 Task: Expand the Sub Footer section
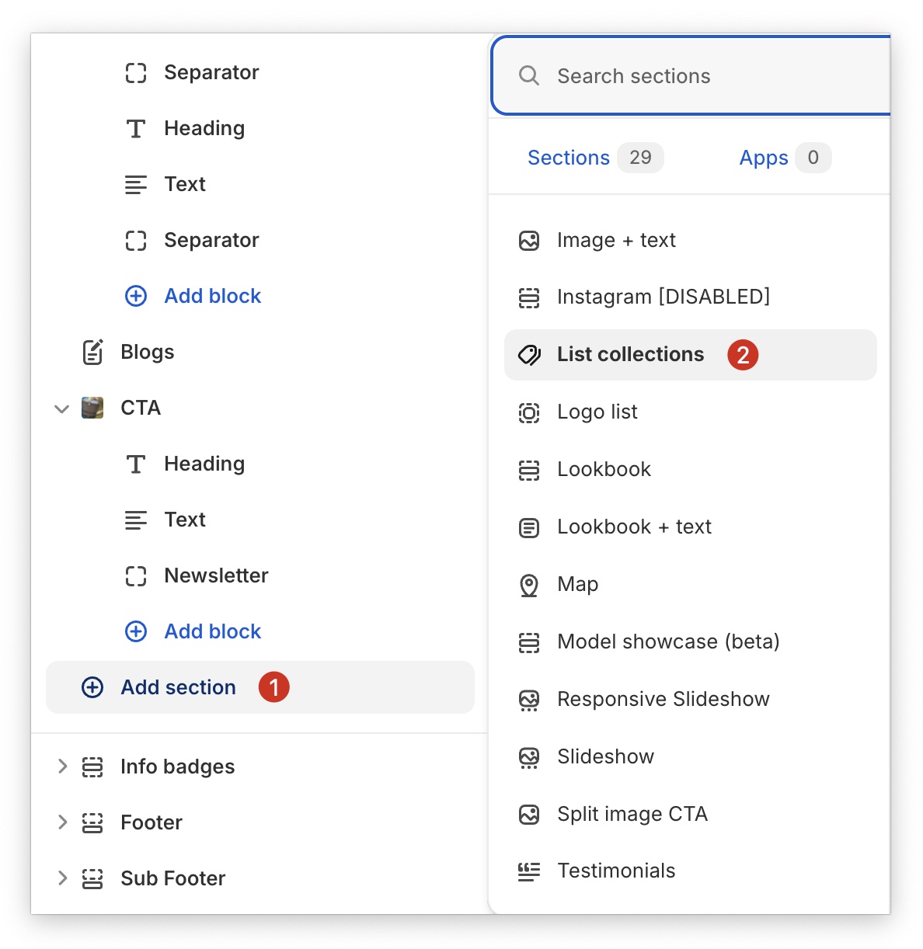[x=62, y=878]
